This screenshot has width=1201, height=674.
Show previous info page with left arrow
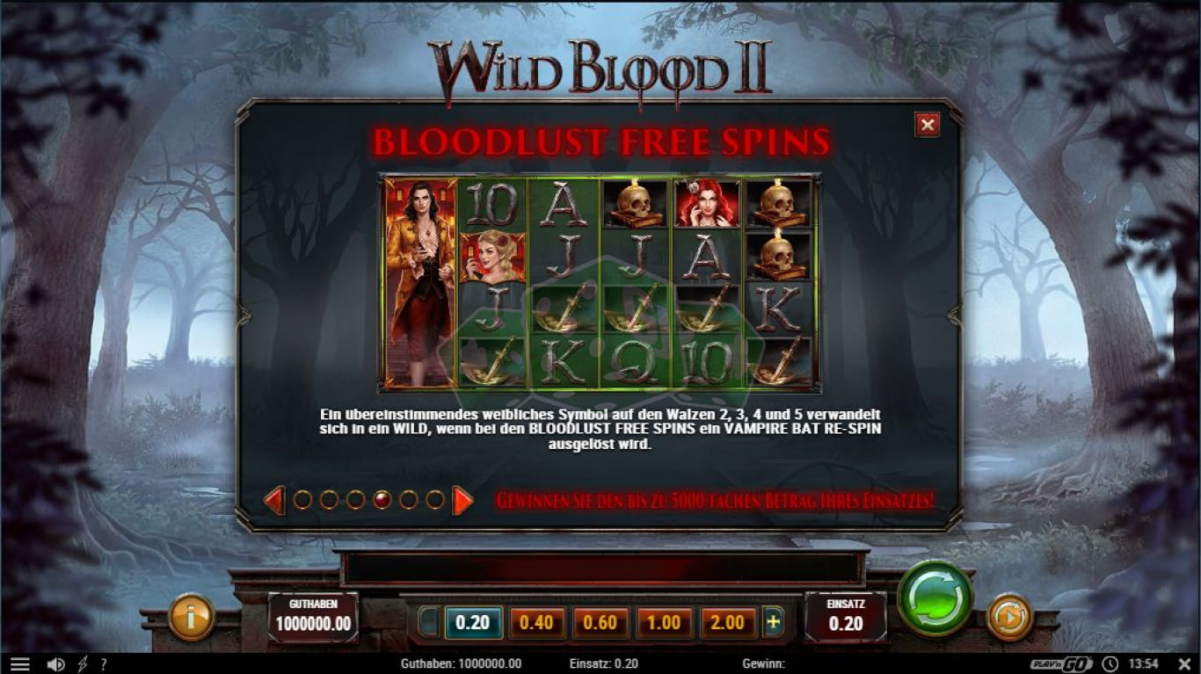(x=274, y=501)
